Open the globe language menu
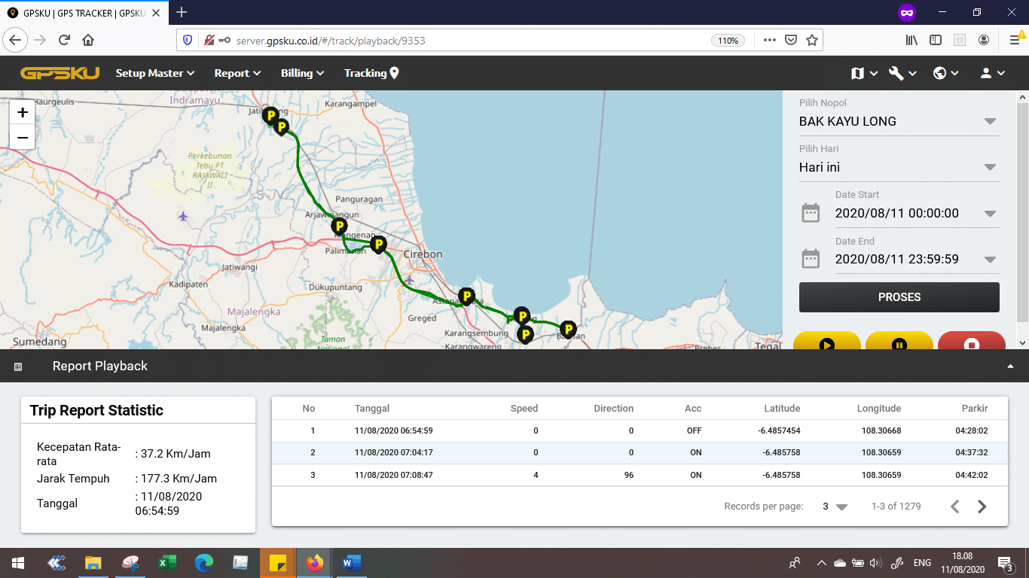 [945, 73]
